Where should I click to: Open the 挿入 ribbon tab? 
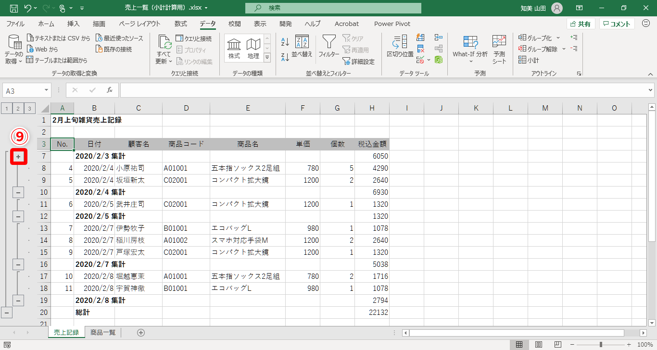74,24
